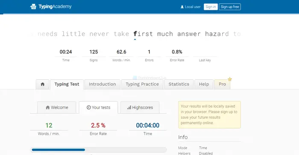Go to the Statistics tab
Viewport: 299px width, 155px height.
179,84
